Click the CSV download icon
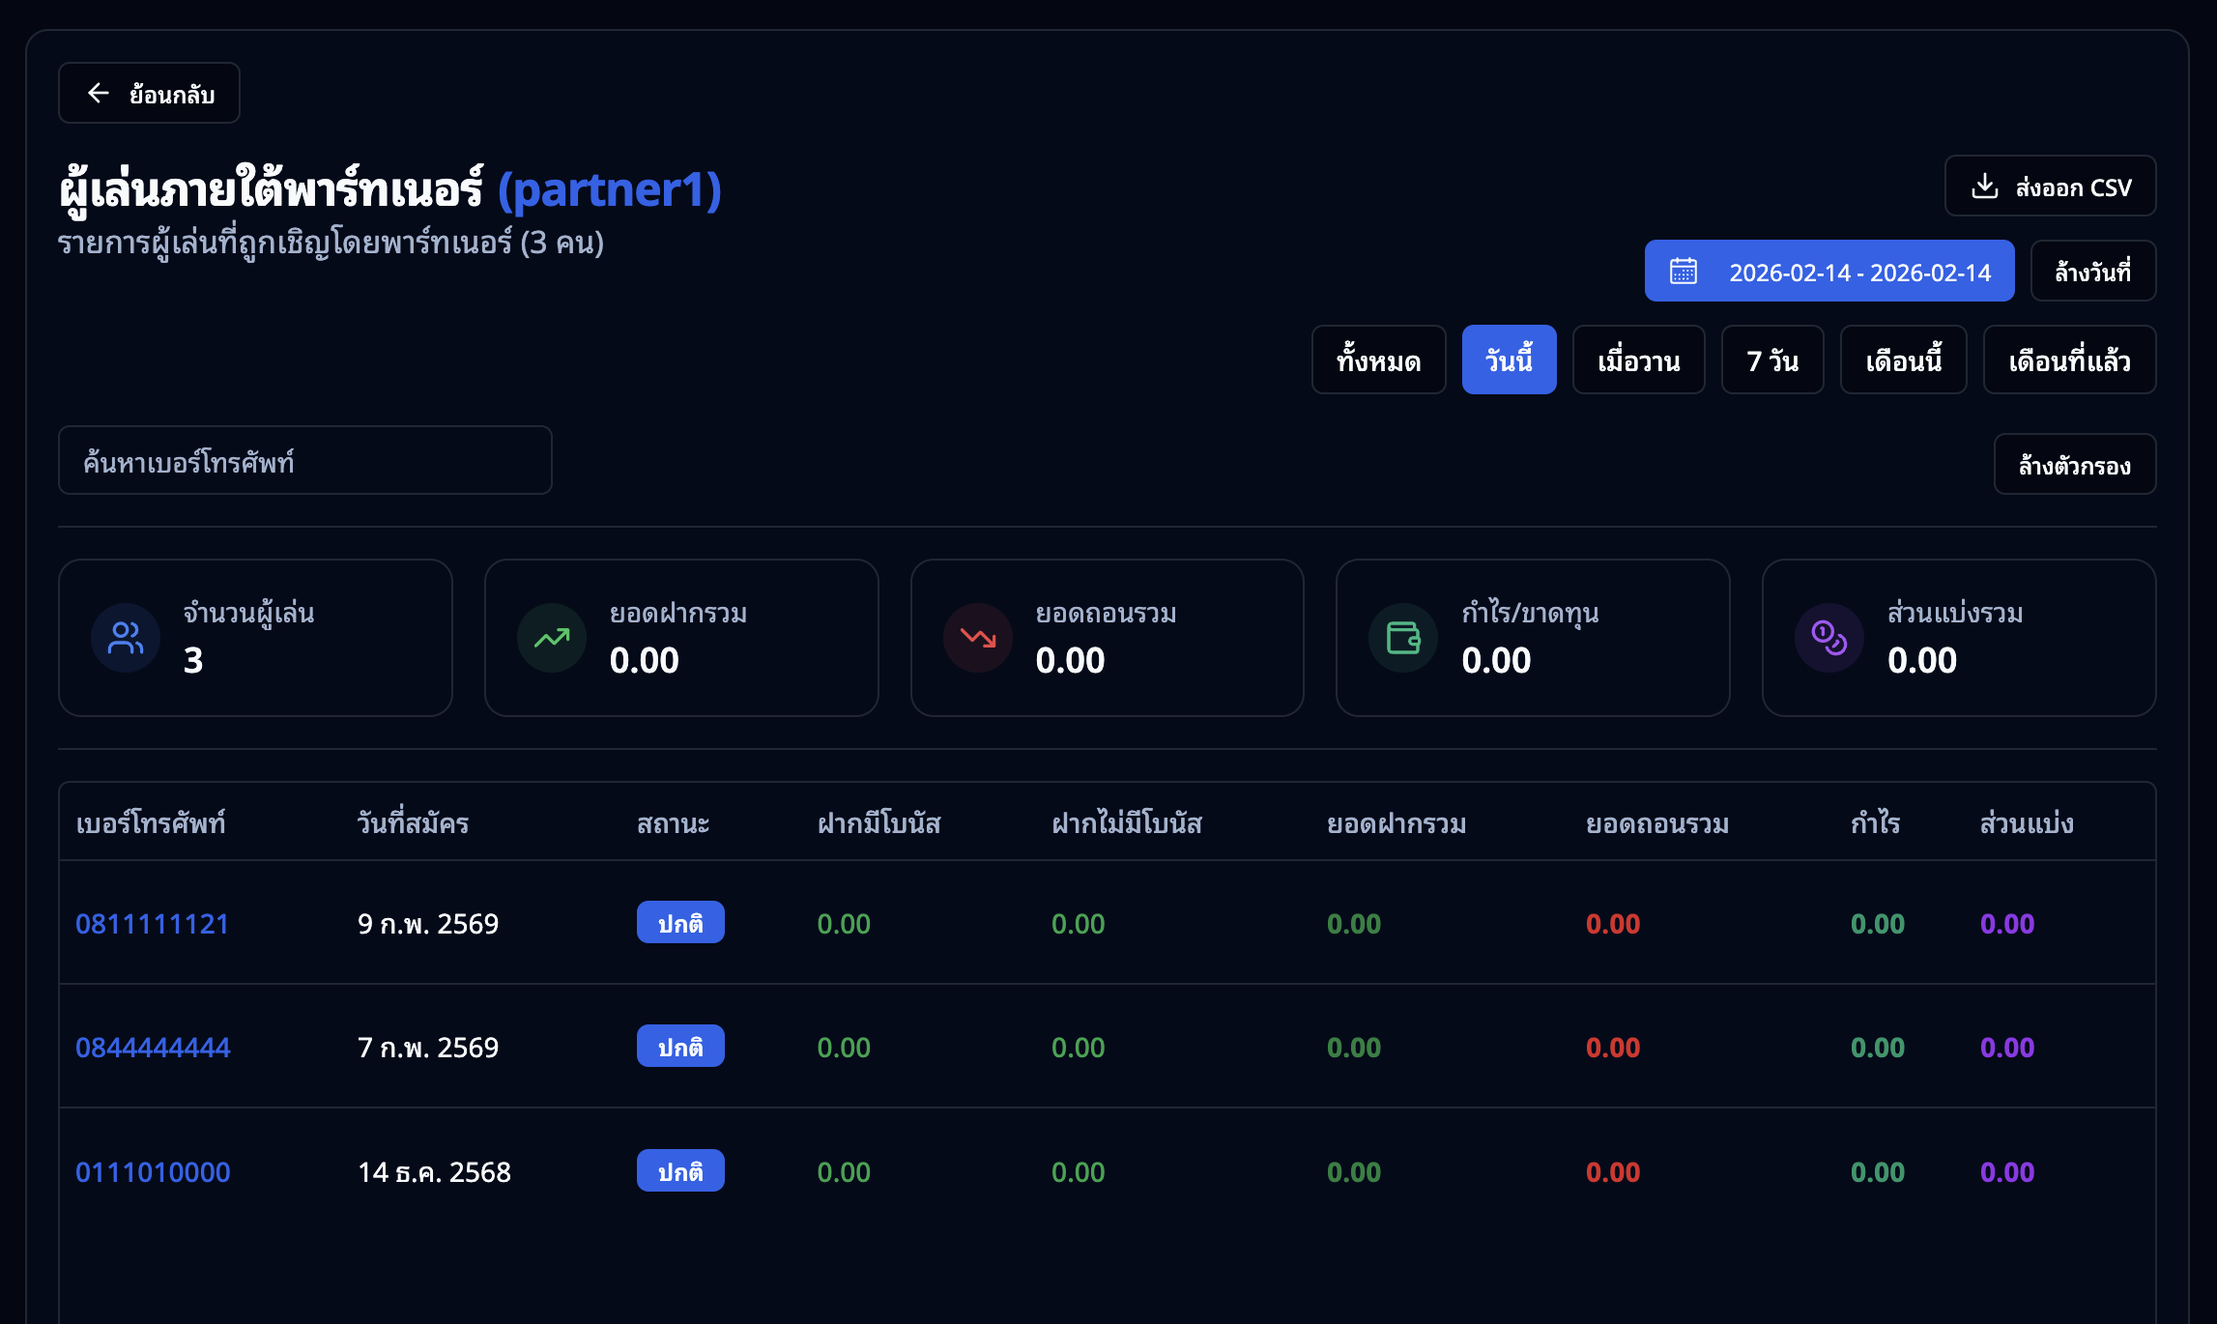This screenshot has width=2217, height=1324. (1984, 187)
